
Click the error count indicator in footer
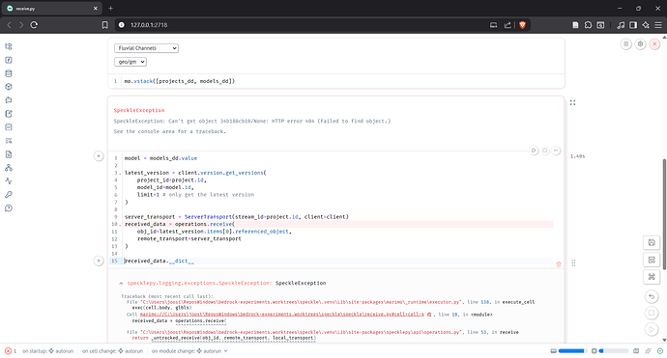(11, 351)
